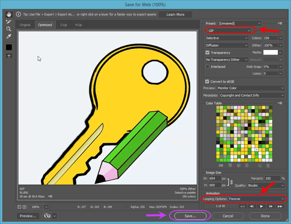Toggle constrain proportions link icon
Image resolution: width=291 pixels, height=224 pixels.
(232, 182)
